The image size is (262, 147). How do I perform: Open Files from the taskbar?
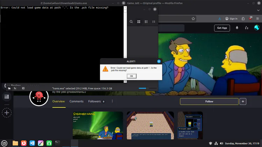click(15, 143)
